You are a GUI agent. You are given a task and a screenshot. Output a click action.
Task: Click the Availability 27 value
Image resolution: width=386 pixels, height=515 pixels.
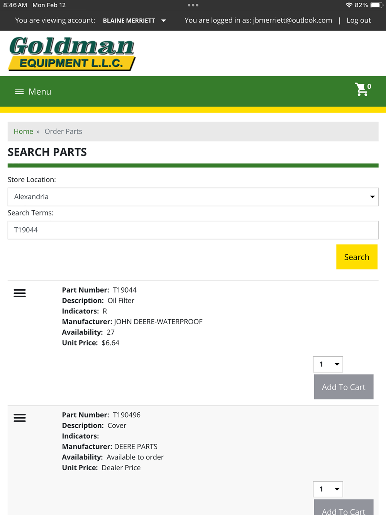pos(110,332)
